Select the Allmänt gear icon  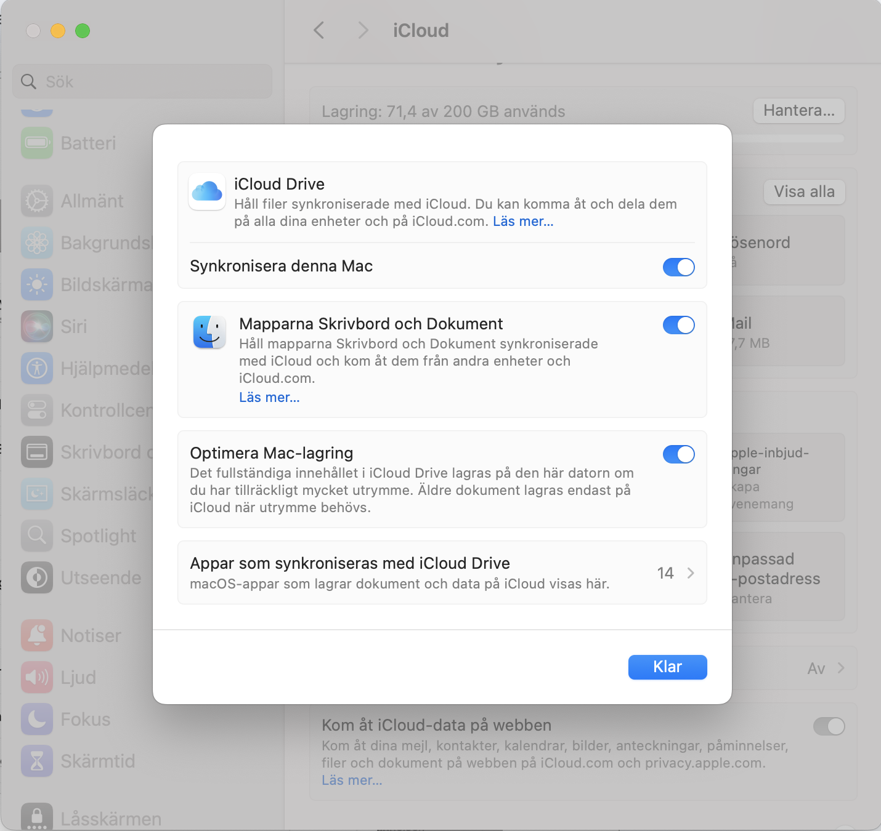[x=37, y=201]
